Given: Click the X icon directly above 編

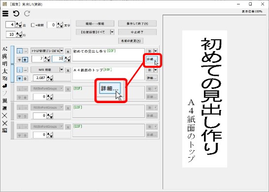Looking at the screenshot, I should (4, 123).
